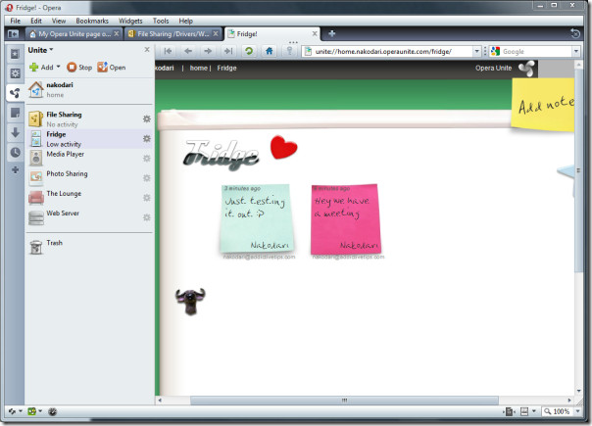The width and height of the screenshot is (592, 426).
Task: Open the new tab plus button
Action: [331, 34]
